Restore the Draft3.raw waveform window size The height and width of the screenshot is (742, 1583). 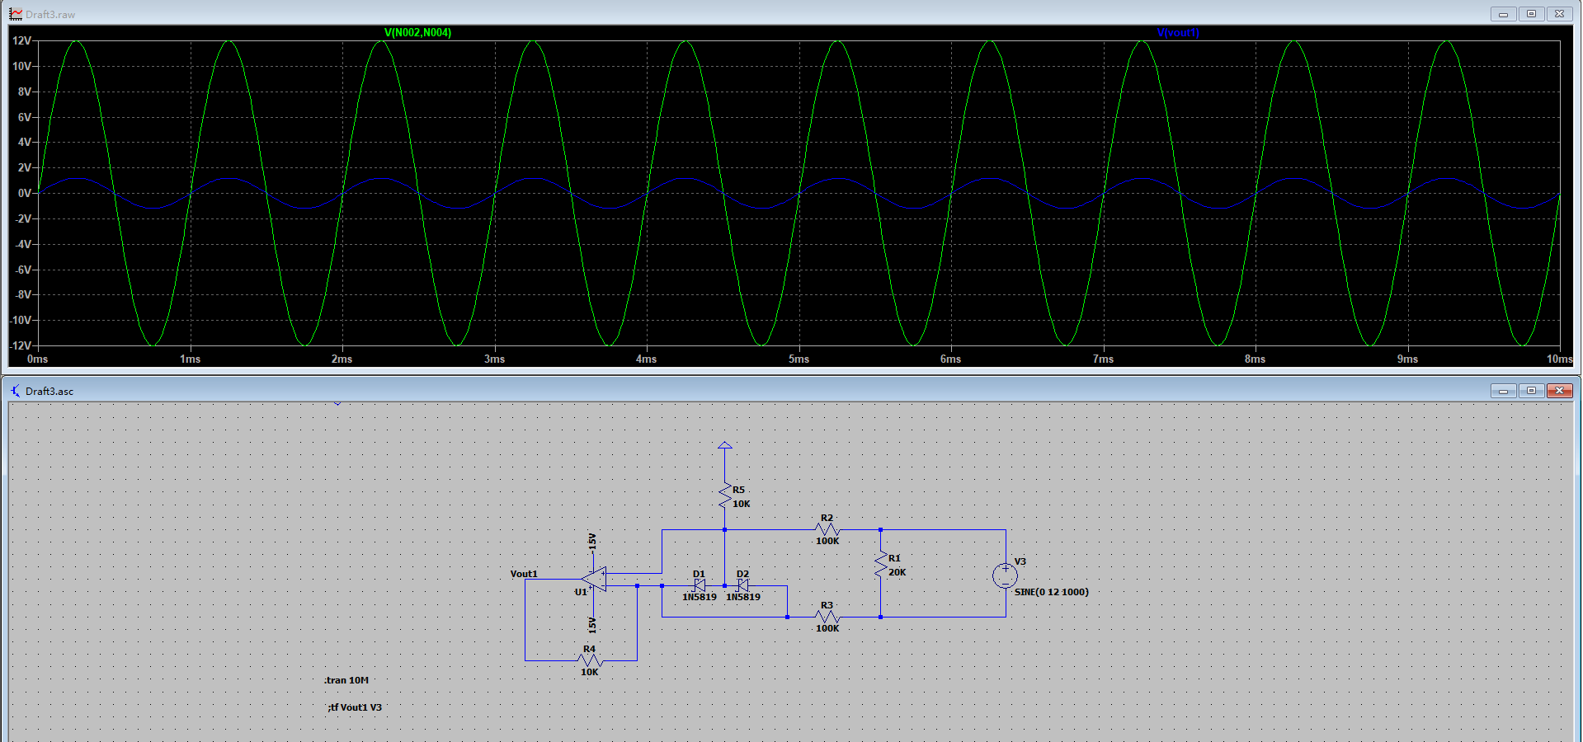(1531, 14)
